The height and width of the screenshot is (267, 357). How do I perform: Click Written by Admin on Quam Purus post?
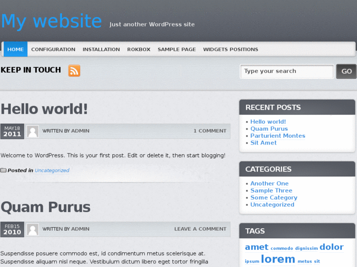pos(66,229)
